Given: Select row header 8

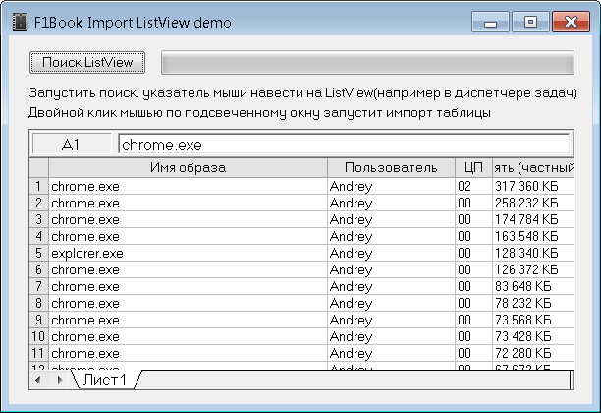Looking at the screenshot, I should click(38, 303).
